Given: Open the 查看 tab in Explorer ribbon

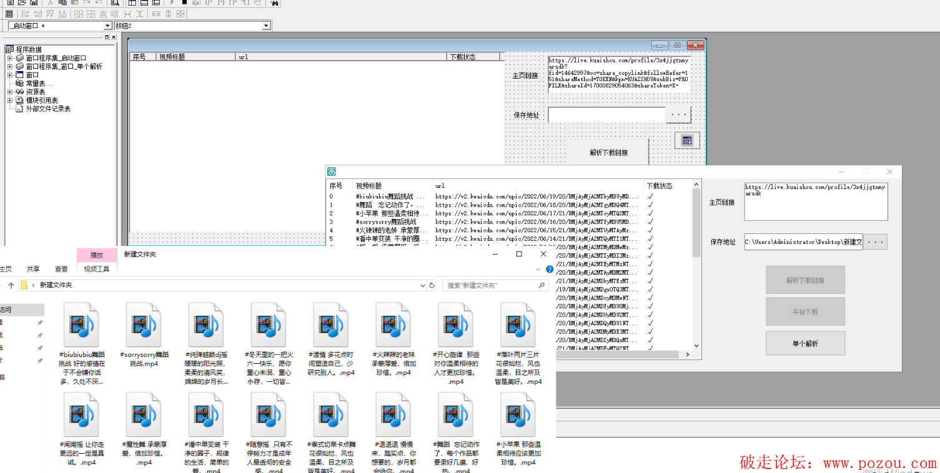Looking at the screenshot, I should click(x=61, y=269).
